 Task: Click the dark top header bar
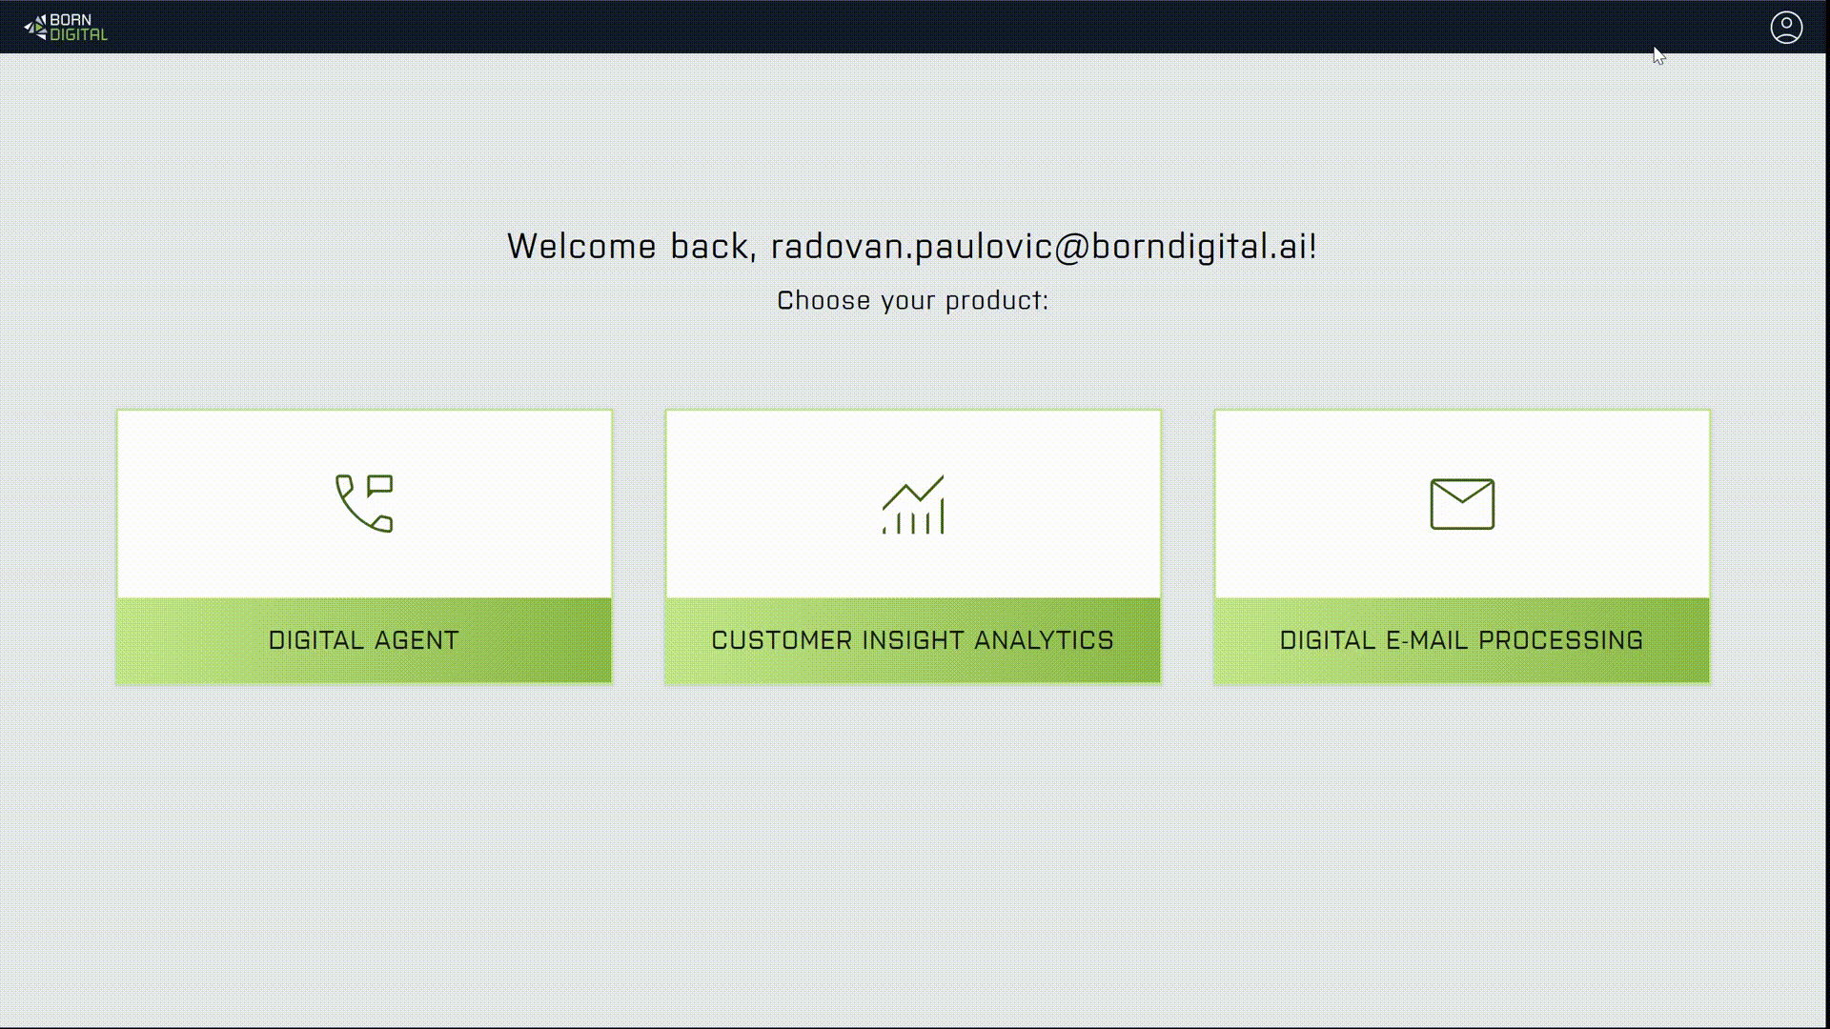click(915, 27)
